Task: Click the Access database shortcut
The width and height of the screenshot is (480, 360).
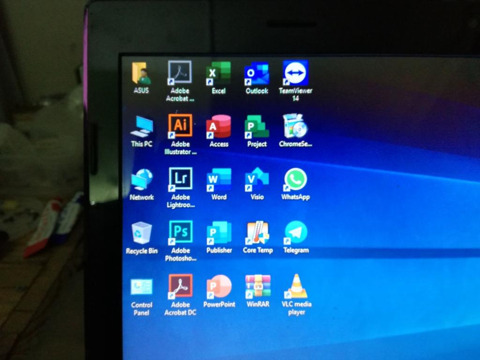Action: pos(219,127)
